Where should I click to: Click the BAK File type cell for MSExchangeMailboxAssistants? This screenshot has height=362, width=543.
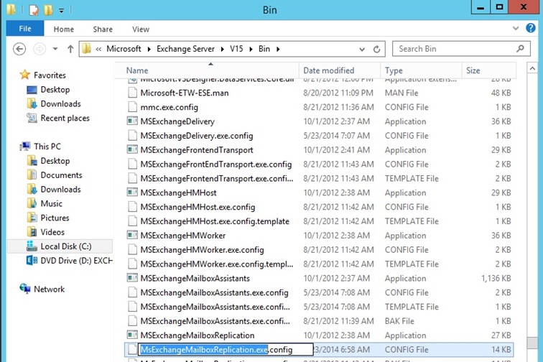point(399,321)
